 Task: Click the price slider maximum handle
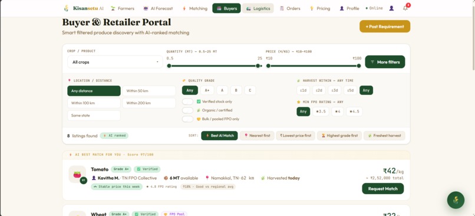tap(359, 66)
